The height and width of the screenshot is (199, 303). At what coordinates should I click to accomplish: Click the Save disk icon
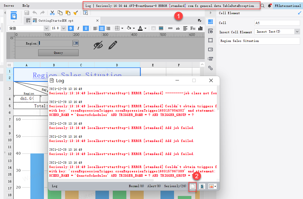(27, 13)
